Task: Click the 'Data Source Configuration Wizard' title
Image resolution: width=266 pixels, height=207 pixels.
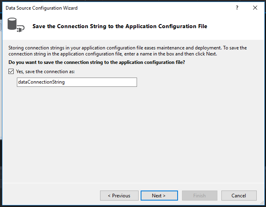Action: pos(41,8)
